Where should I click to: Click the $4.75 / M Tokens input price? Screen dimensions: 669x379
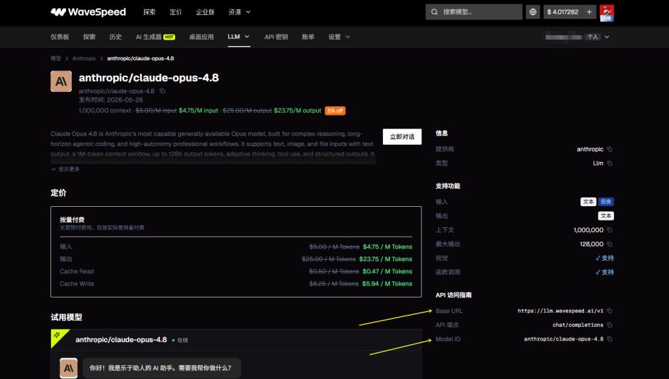tap(387, 247)
